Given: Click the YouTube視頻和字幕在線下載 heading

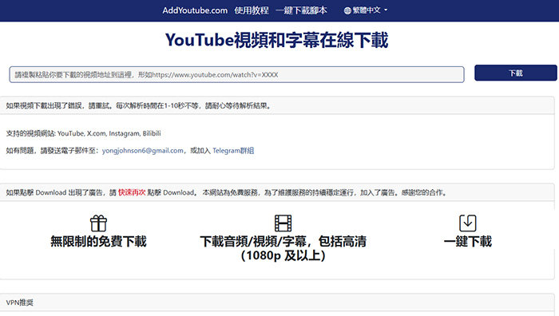Looking at the screenshot, I should 276,40.
